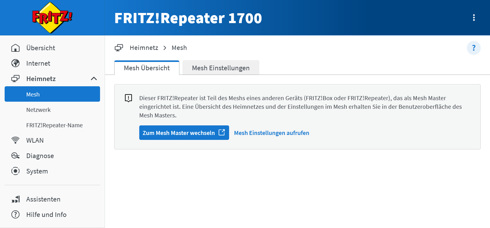Click the breadcrumb Heimnetz network icon
Image resolution: width=490 pixels, height=228 pixels.
click(x=119, y=48)
